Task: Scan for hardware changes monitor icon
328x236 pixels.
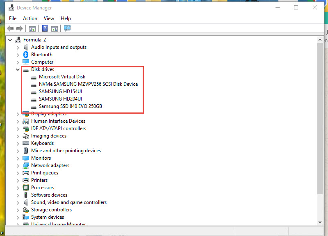Action: pyautogui.click(x=67, y=28)
